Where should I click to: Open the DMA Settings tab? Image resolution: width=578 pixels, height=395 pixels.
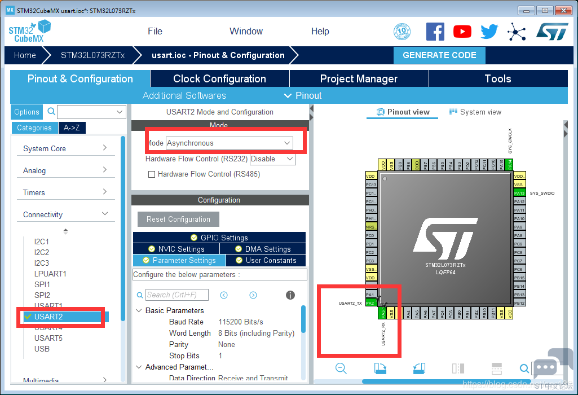coord(263,249)
